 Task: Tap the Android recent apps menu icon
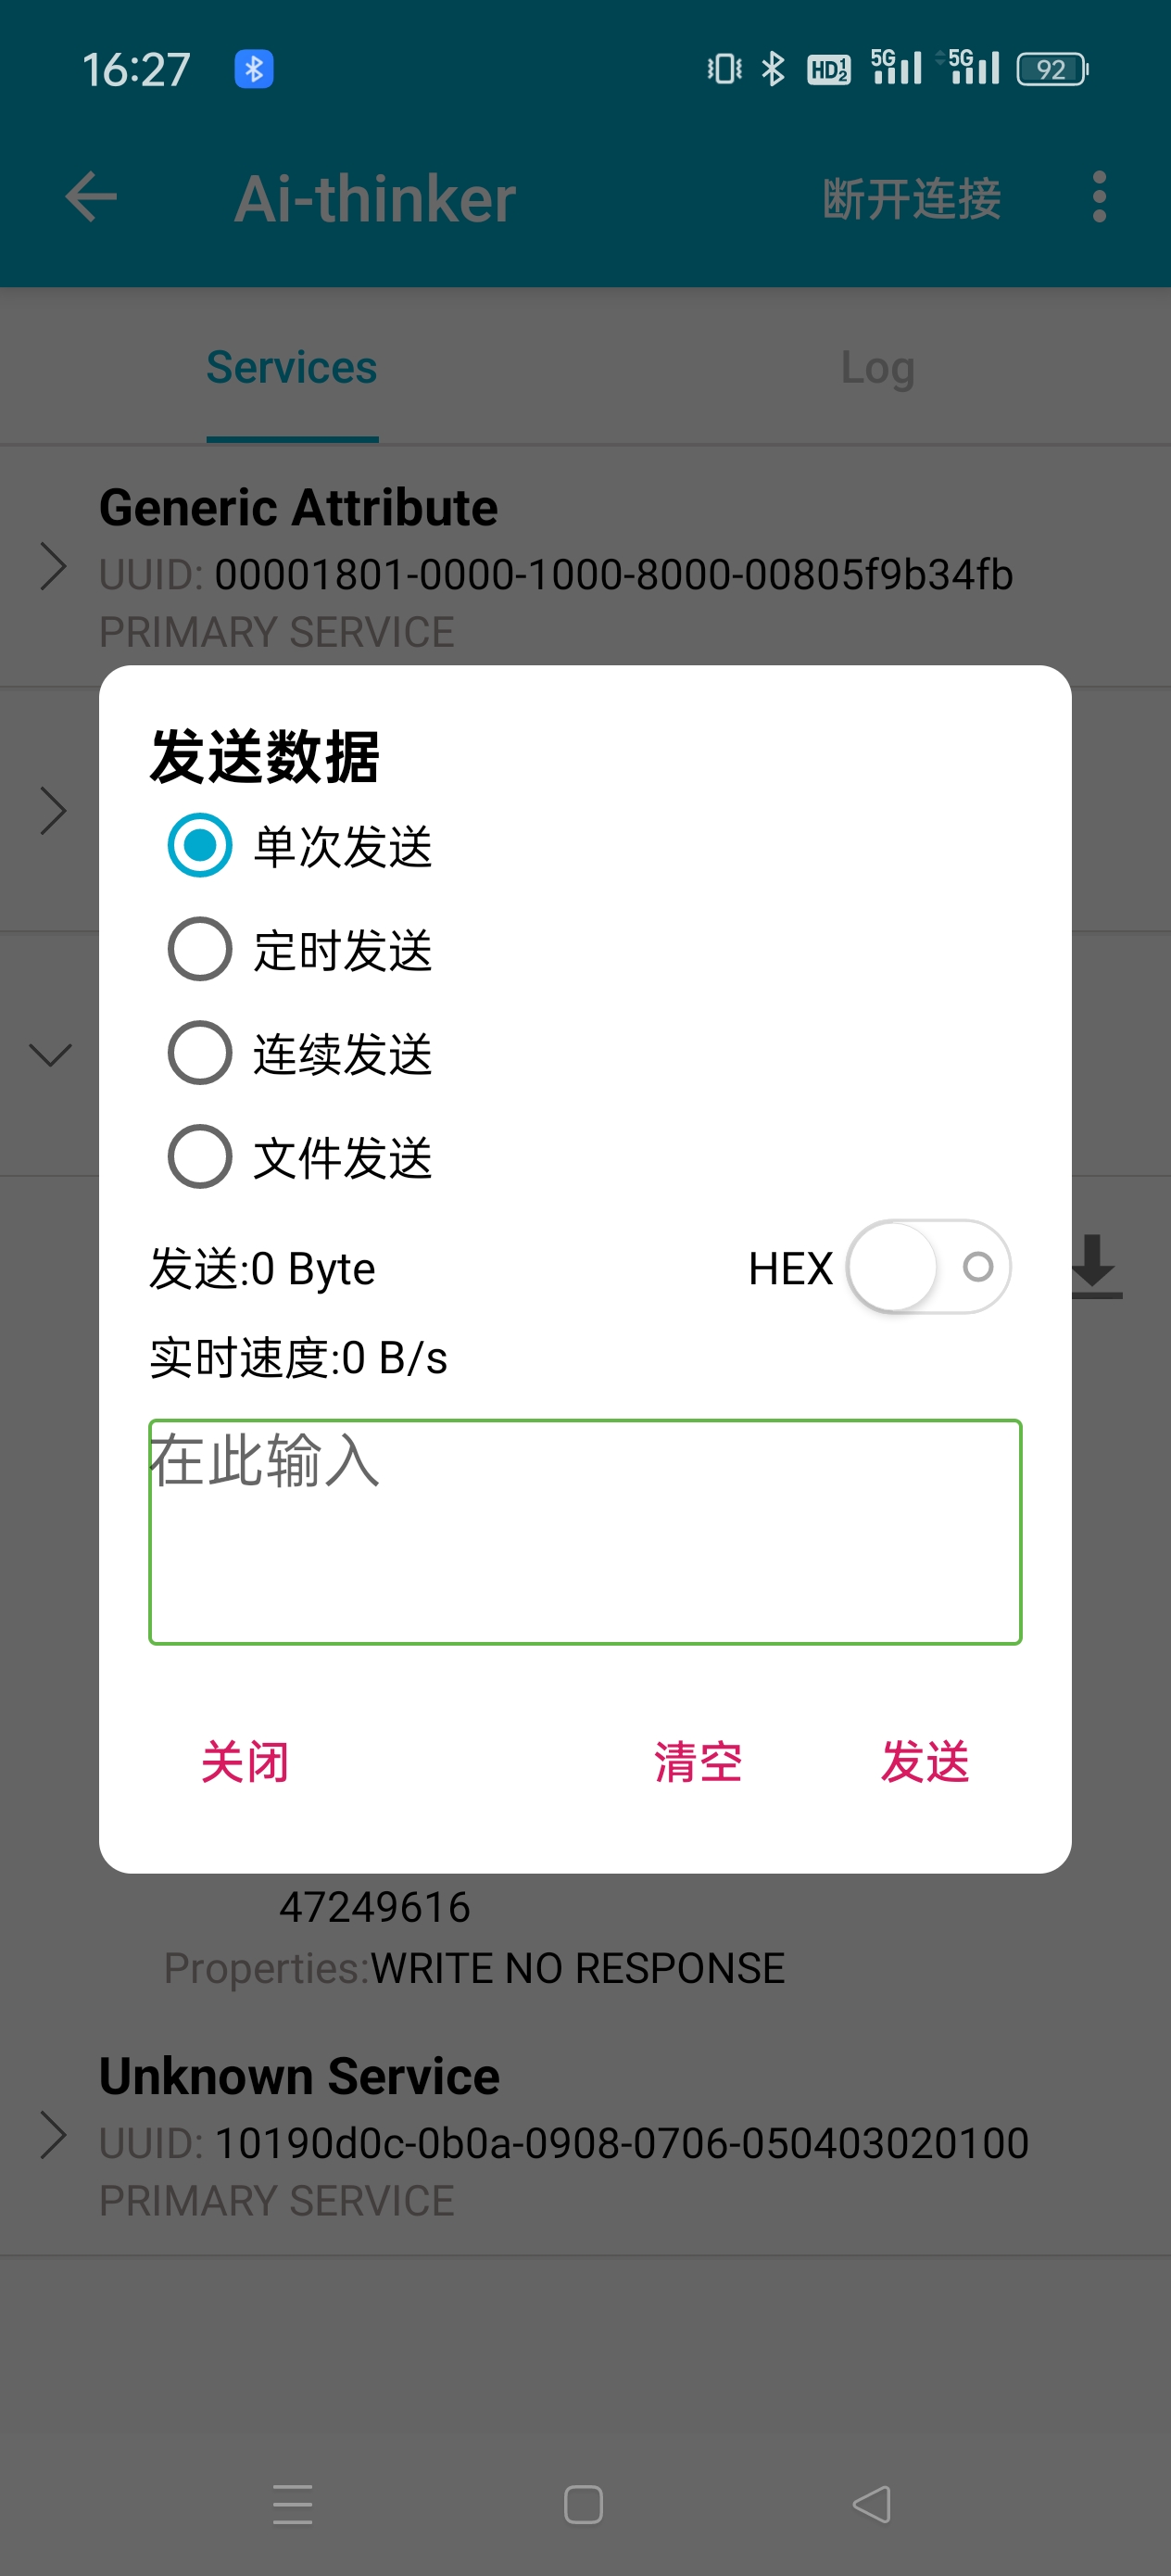[292, 2504]
